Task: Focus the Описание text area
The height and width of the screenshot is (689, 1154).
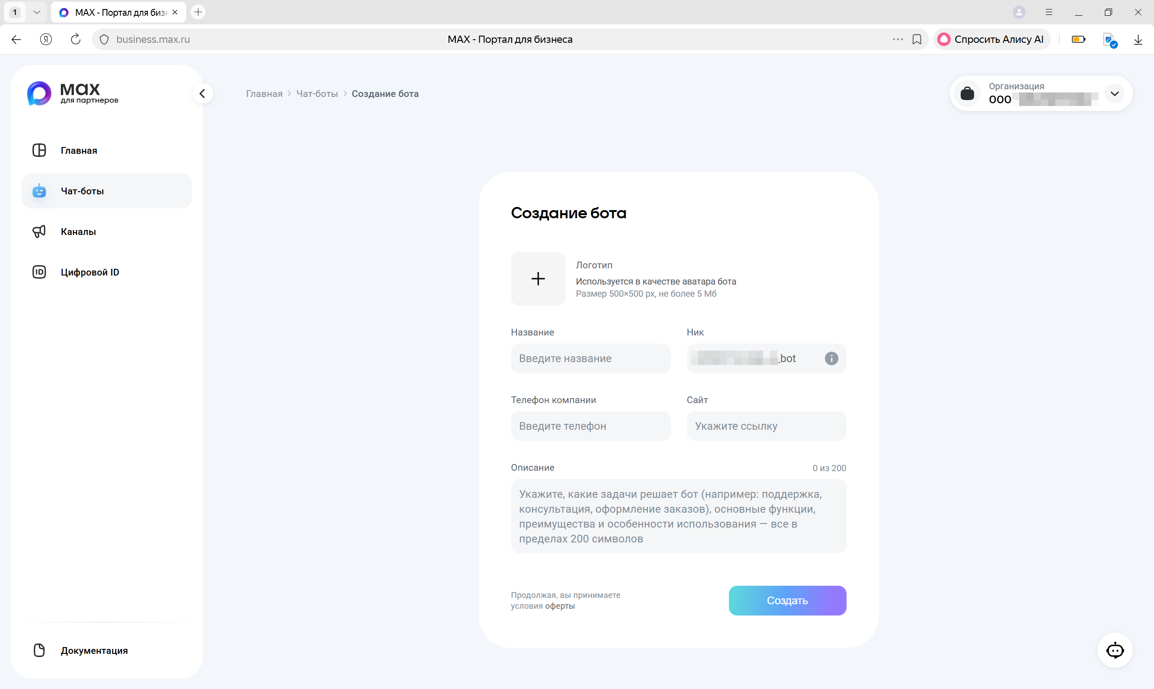Action: (678, 516)
